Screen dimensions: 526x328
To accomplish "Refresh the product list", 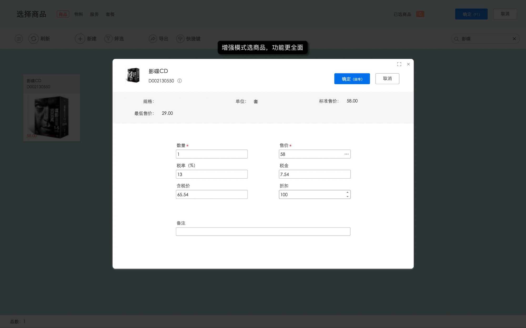I will [33, 39].
